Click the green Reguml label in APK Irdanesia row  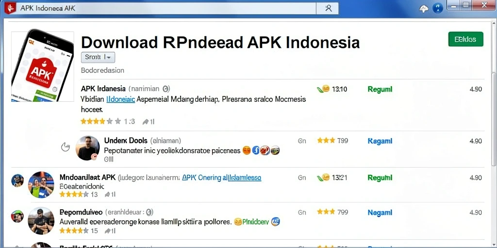click(x=380, y=89)
